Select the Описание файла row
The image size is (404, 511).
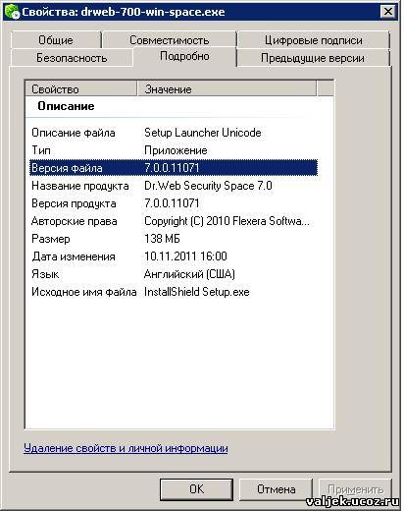coord(174,133)
